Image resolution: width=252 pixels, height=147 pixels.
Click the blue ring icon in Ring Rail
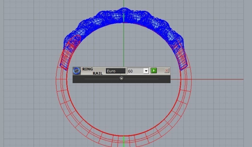point(77,71)
